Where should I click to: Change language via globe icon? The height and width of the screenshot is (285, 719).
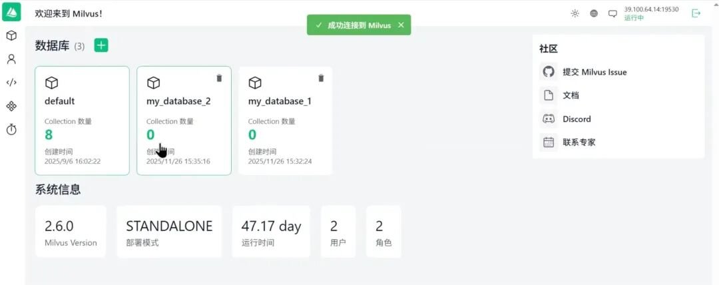pos(594,13)
